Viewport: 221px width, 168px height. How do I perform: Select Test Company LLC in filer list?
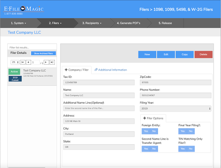click(32, 76)
